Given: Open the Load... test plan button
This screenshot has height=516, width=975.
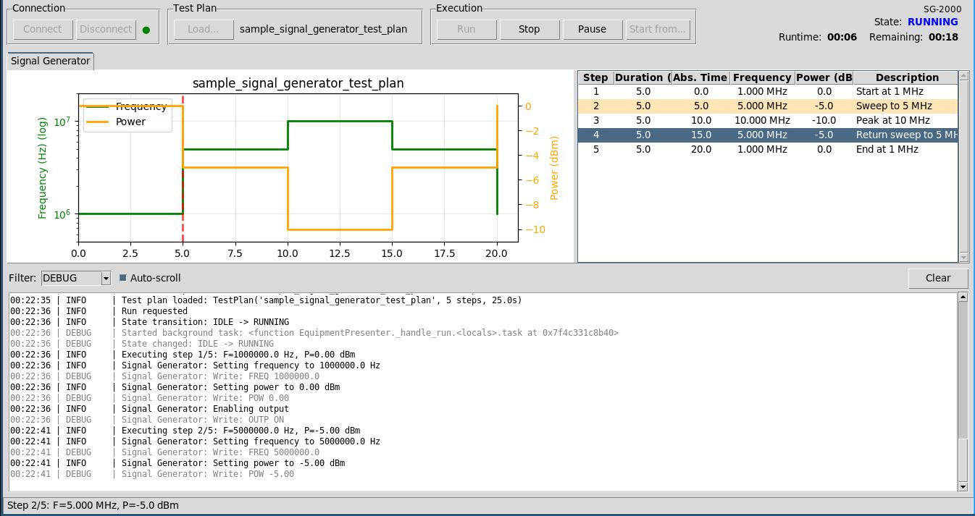Looking at the screenshot, I should coord(203,29).
